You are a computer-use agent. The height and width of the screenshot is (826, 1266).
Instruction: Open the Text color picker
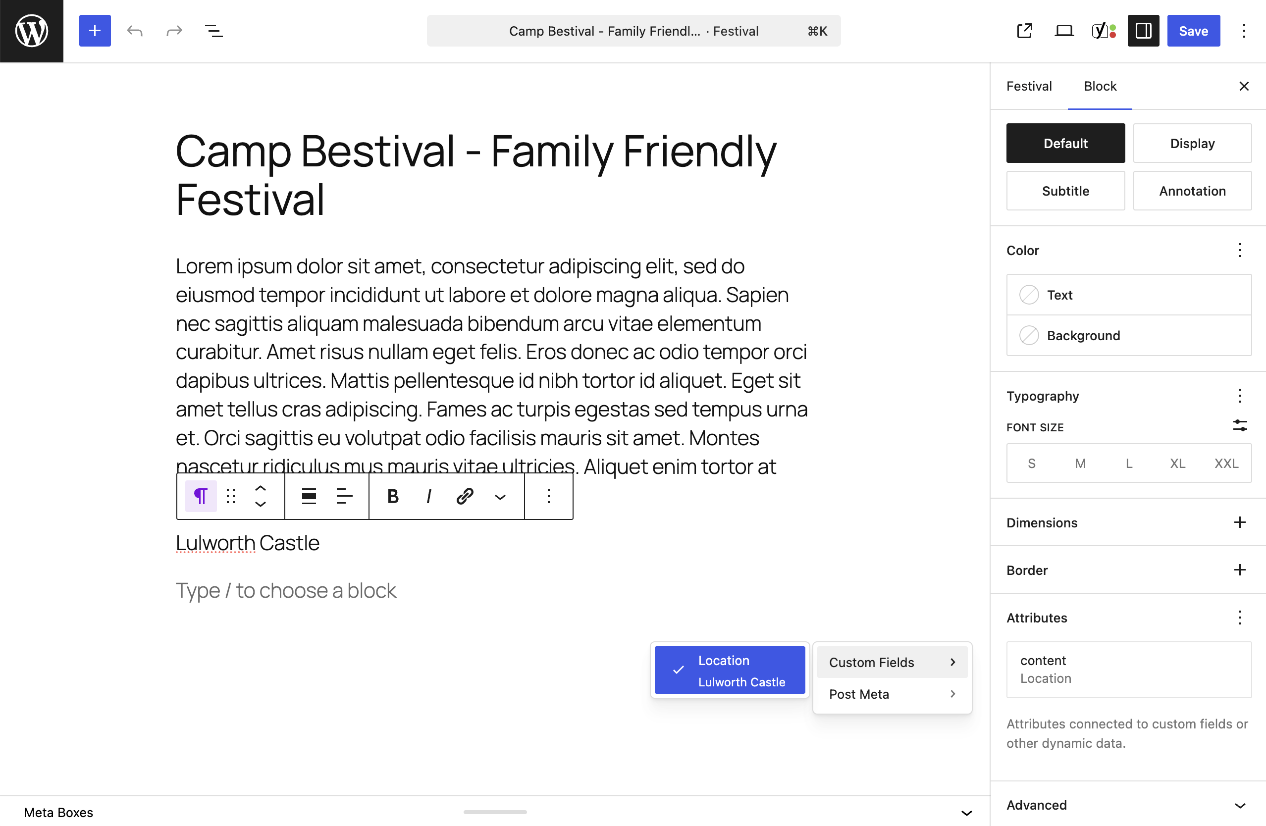point(1129,295)
